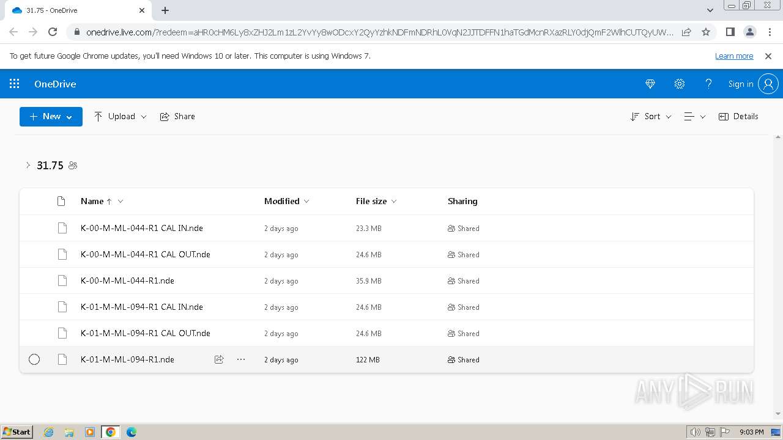Click Shared status for K-01-M-ML-094-R1 CAL OUT.nde

click(464, 334)
